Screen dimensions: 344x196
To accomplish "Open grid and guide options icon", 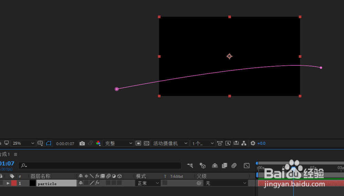I will pos(40,143).
